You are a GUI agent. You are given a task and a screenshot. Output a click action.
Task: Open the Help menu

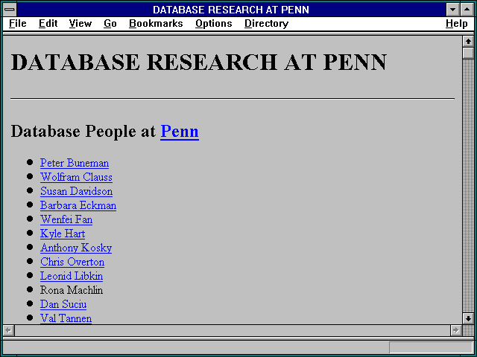click(457, 24)
